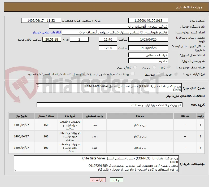Screen dimensions: 209x187
Task: Click the requester field هاشم طهماسبی
Action: pos(115,32)
